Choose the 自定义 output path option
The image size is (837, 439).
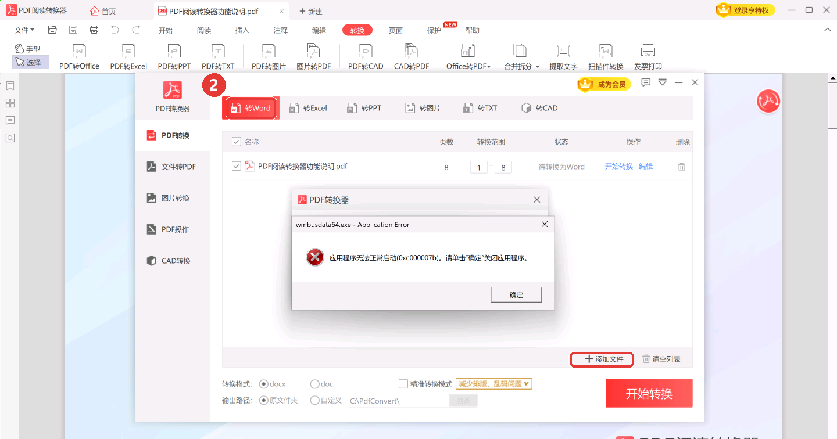click(x=315, y=400)
